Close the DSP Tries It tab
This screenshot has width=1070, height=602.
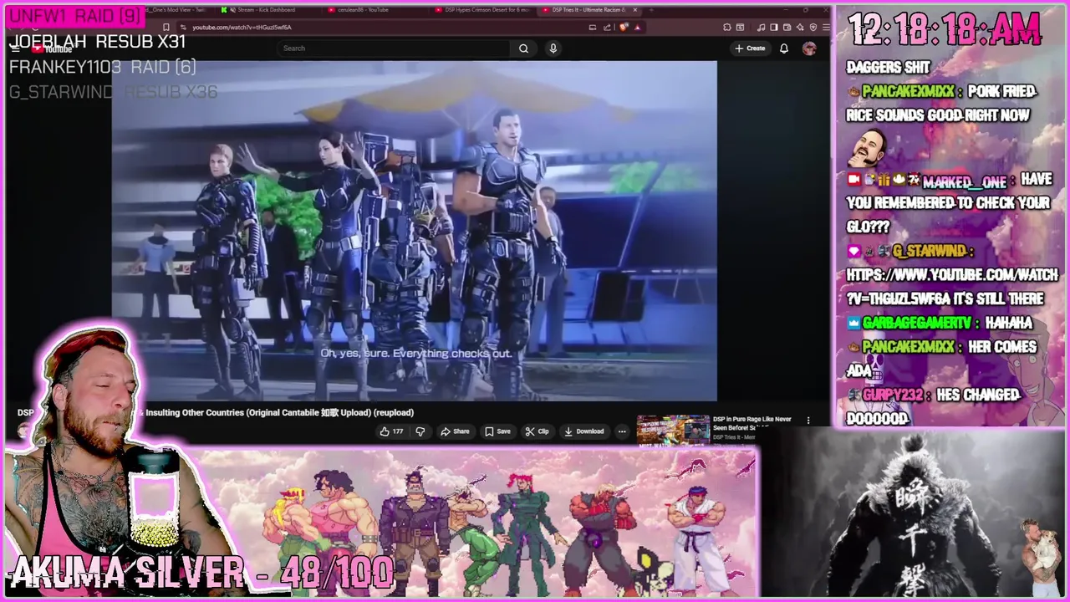635,10
